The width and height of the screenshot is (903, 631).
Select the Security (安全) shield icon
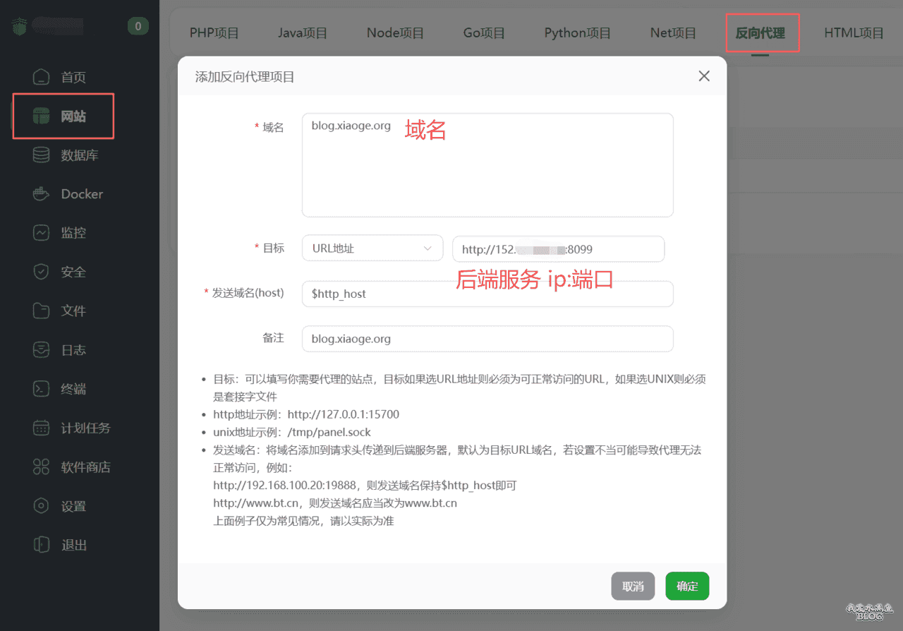(x=42, y=272)
